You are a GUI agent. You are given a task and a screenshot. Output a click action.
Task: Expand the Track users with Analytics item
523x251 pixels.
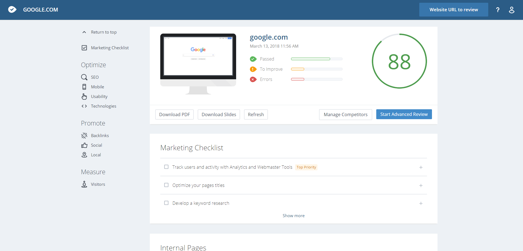(x=421, y=167)
